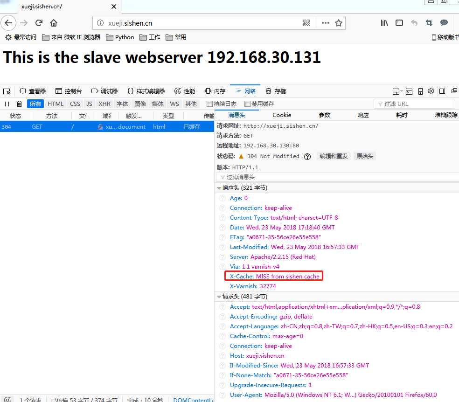Viewport: 459px width, 402px height.
Task: Reload the page with the refresh icon
Action: click(39, 23)
